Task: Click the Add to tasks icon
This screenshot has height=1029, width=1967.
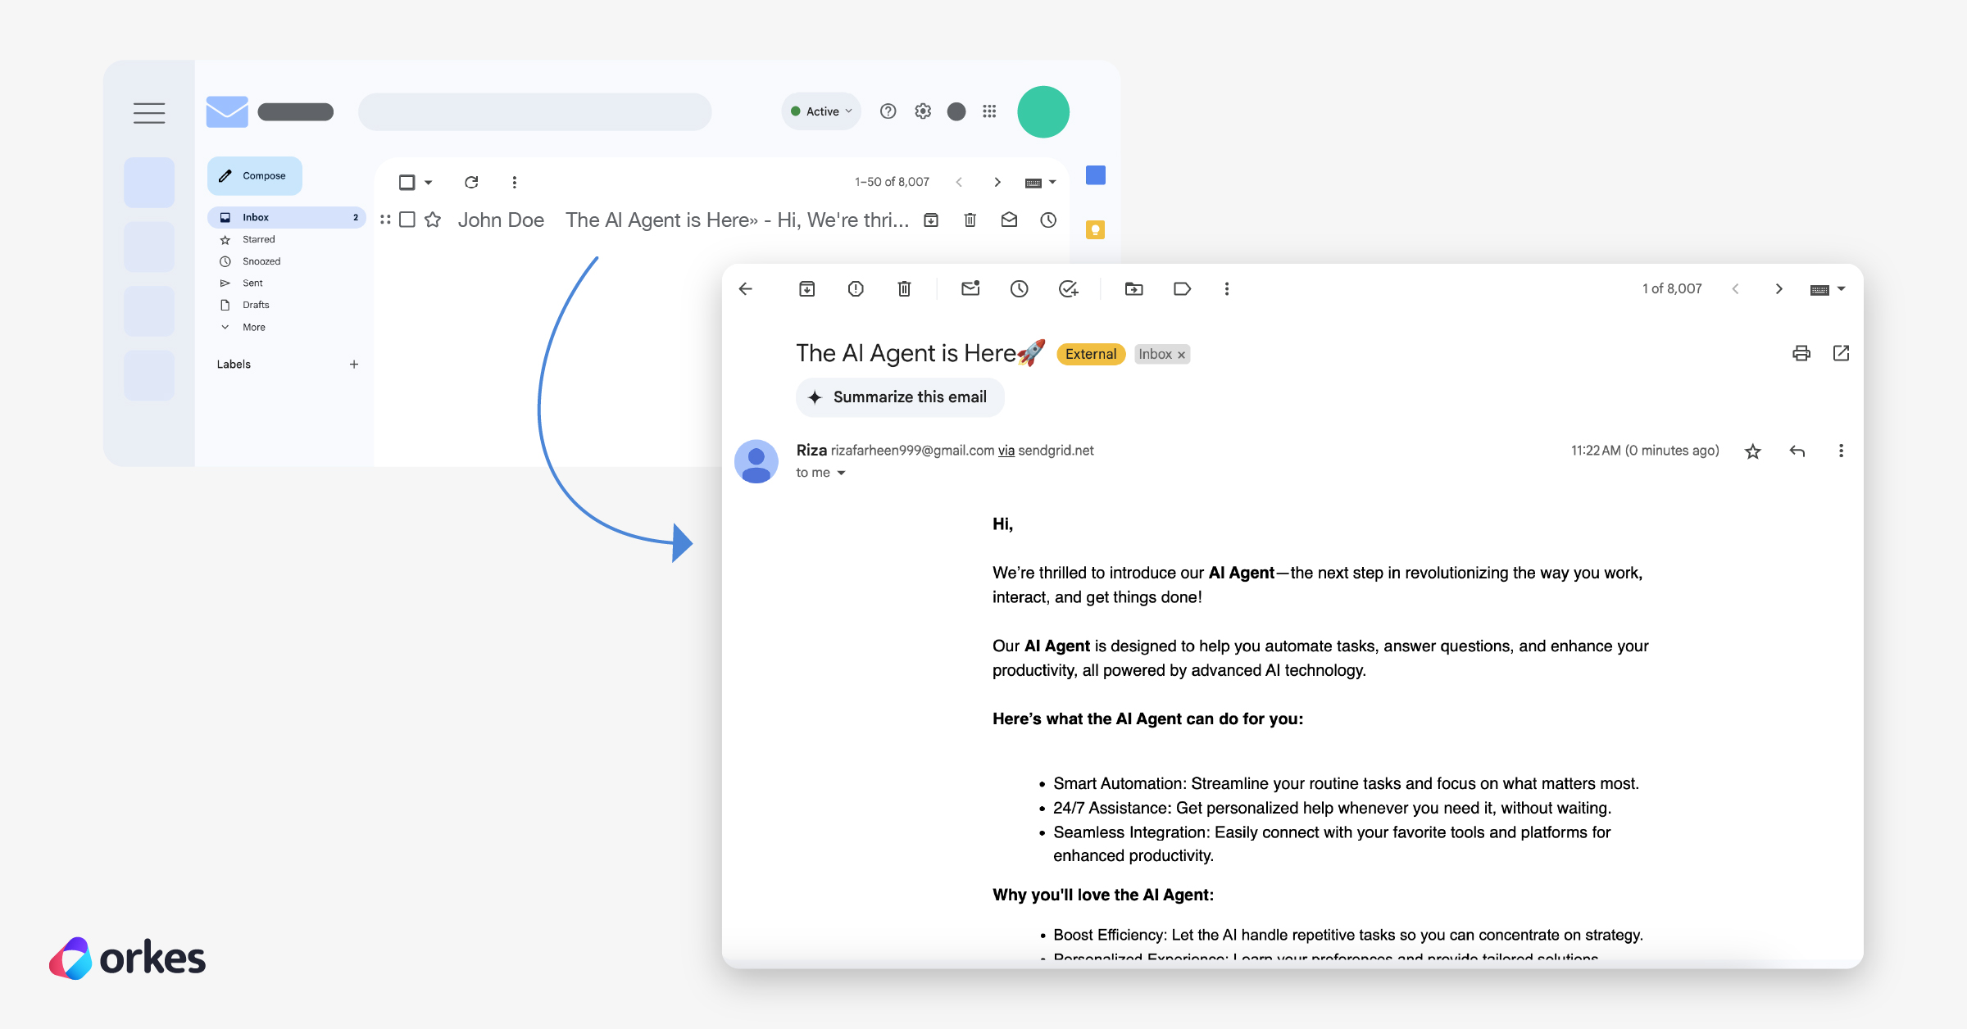Action: click(1068, 288)
